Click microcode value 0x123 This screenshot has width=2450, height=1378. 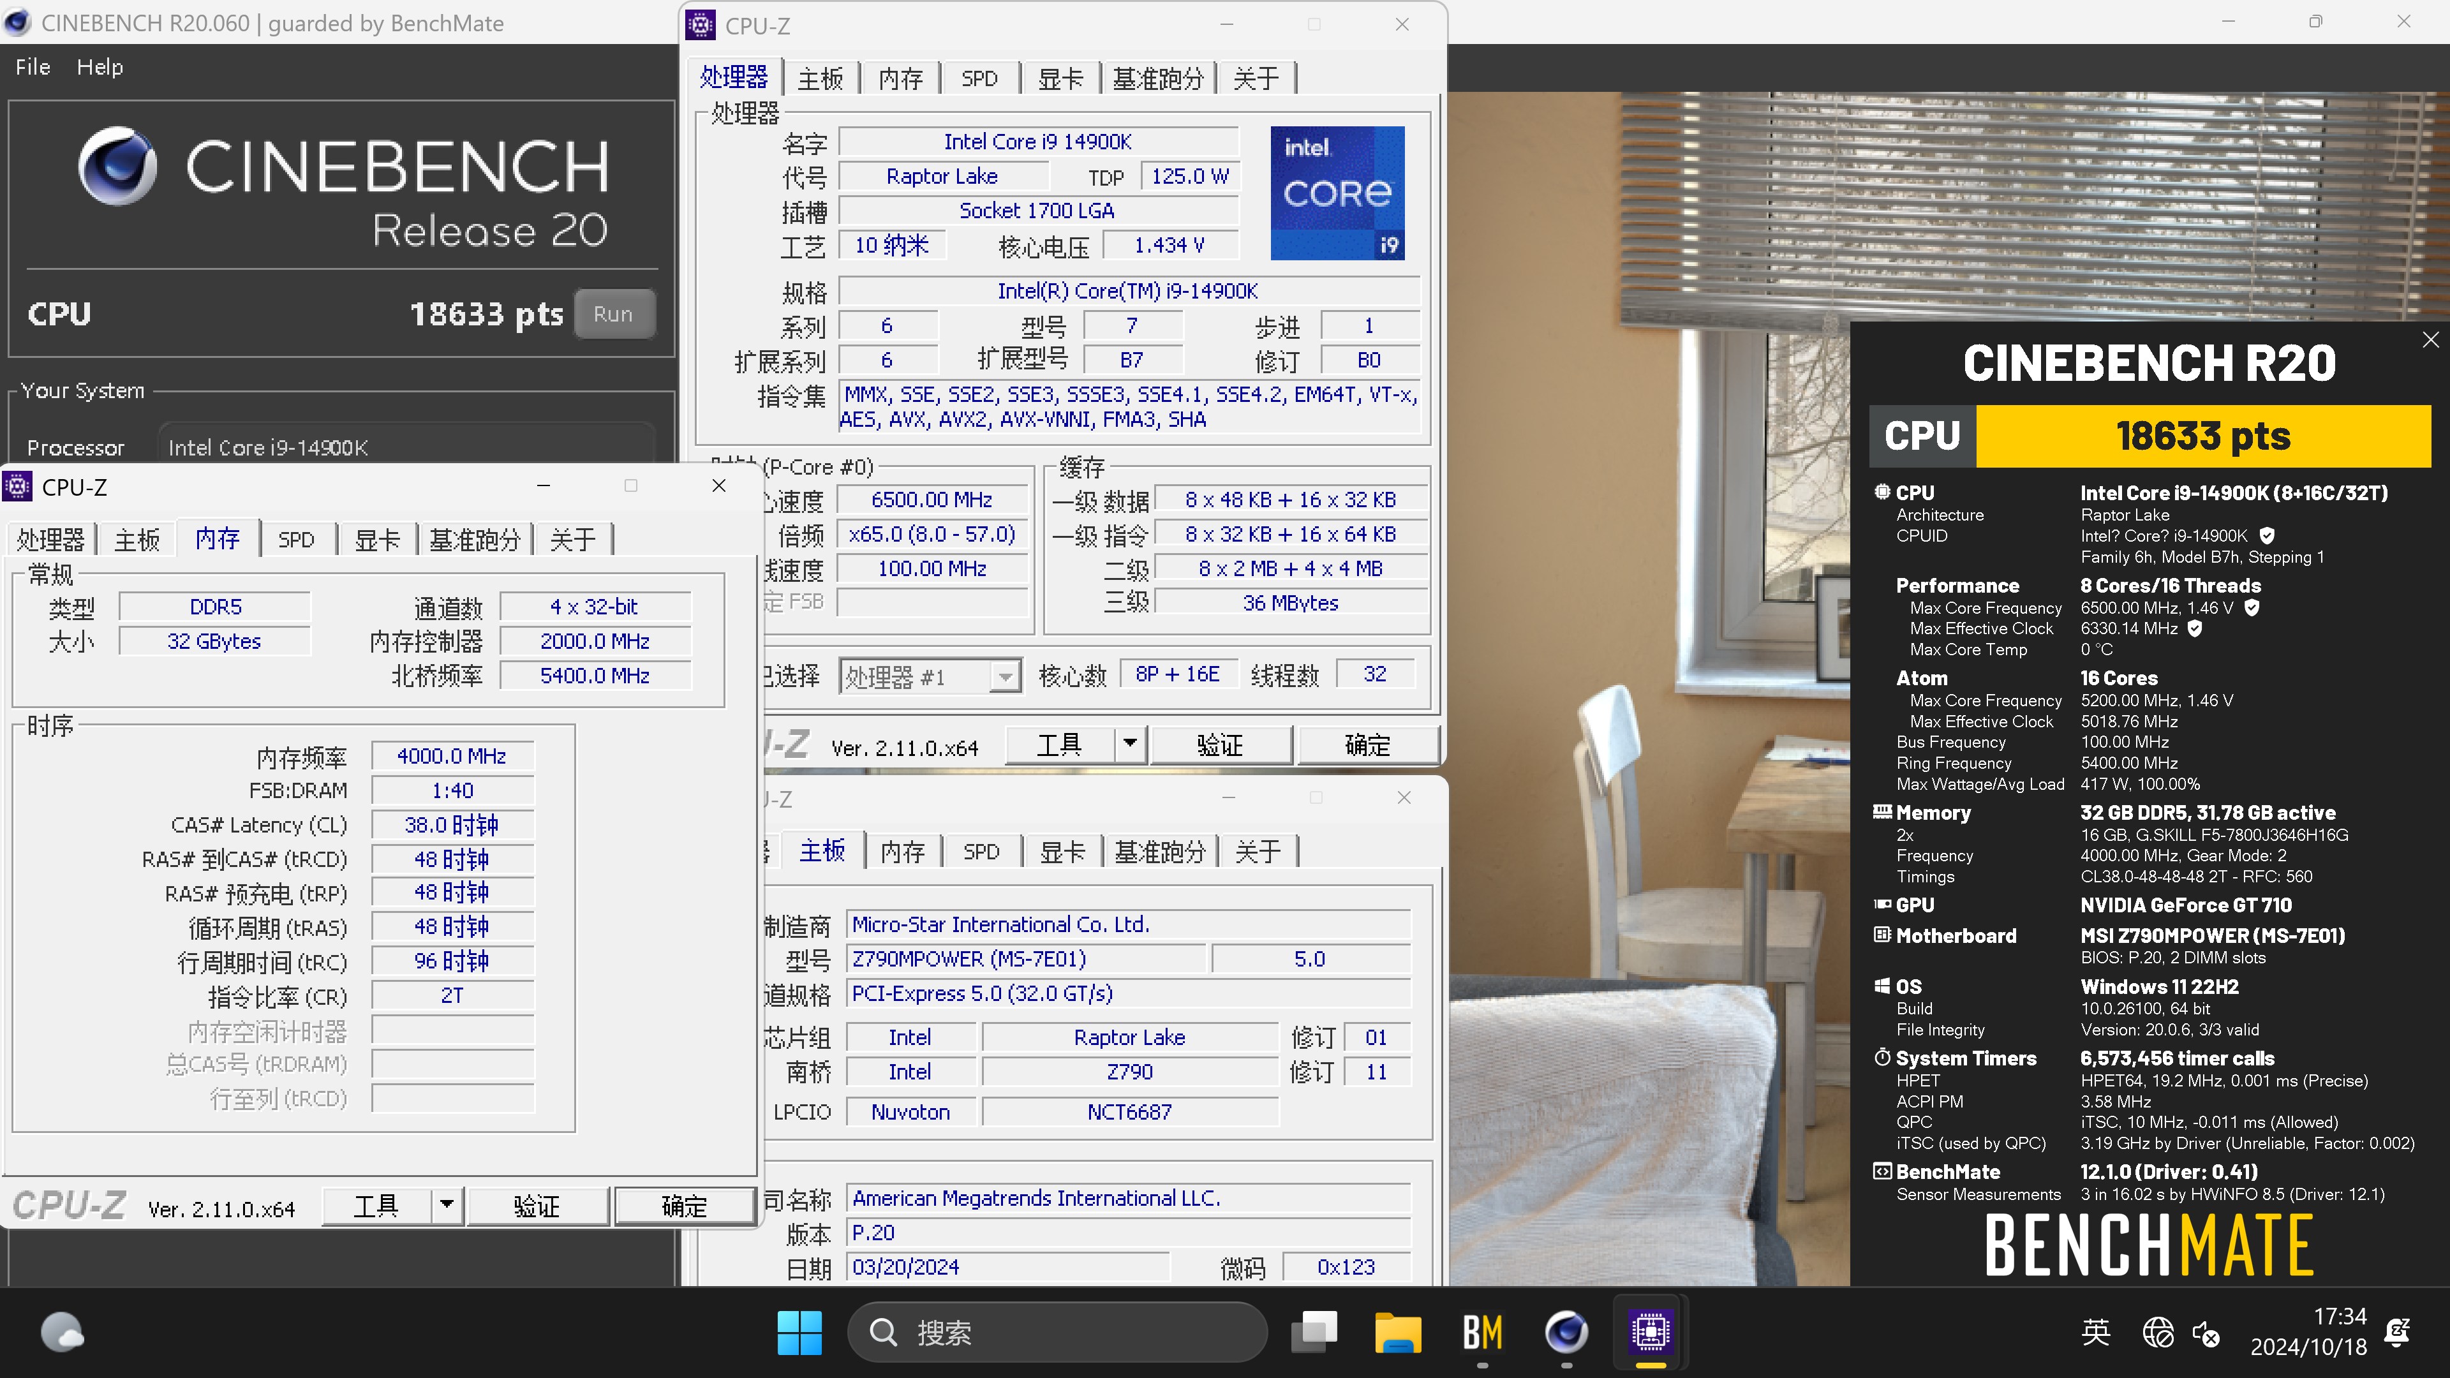[x=1346, y=1267]
